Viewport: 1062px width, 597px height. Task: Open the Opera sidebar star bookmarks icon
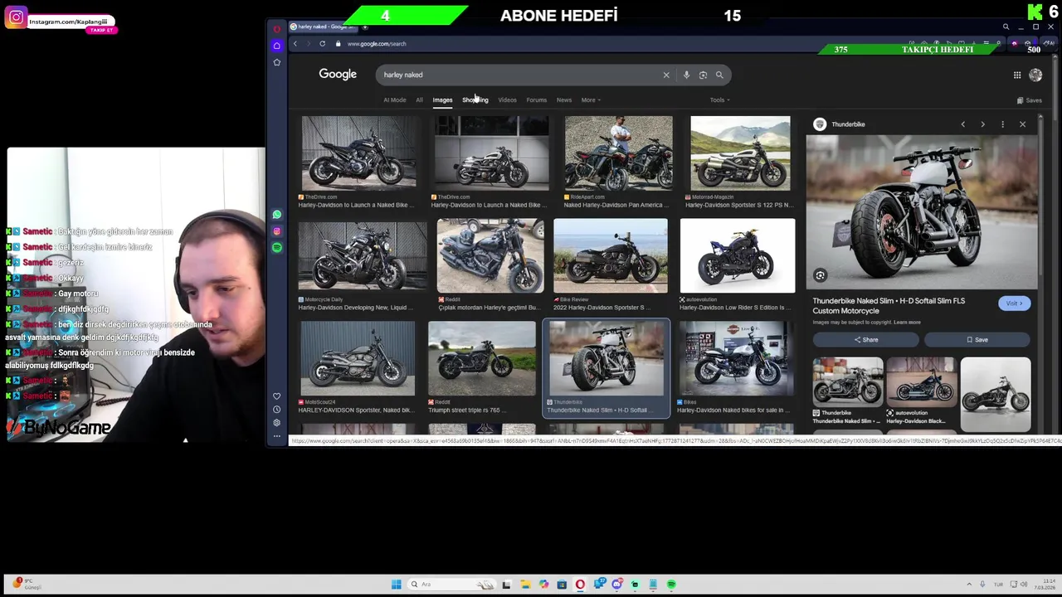[x=277, y=62]
